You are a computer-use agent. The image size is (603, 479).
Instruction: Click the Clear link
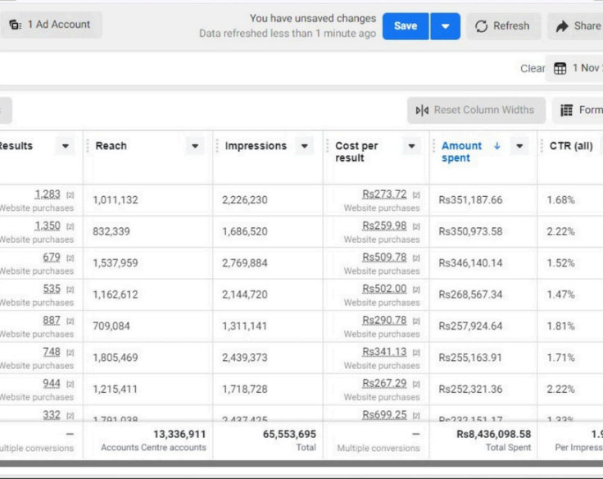[x=533, y=68]
